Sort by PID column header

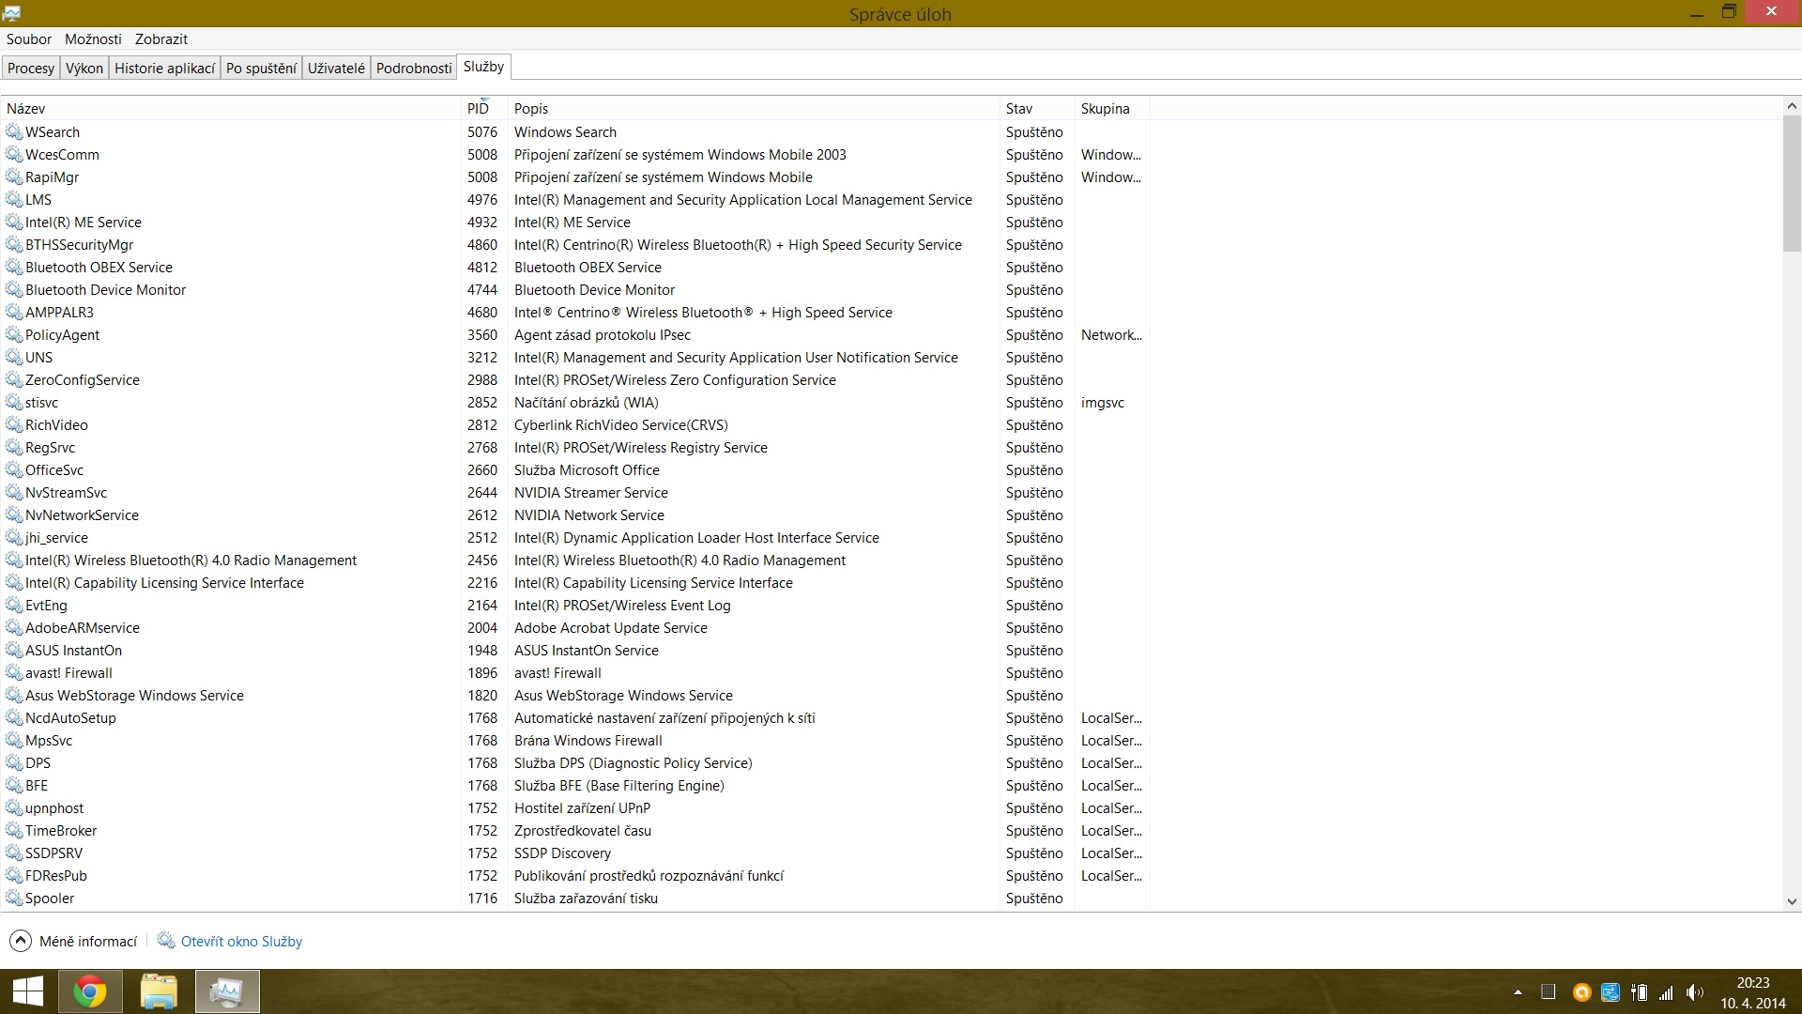[483, 108]
